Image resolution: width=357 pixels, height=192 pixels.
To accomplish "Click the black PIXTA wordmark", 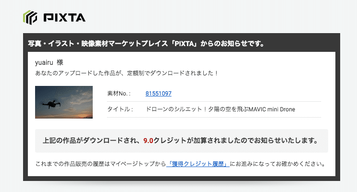I will 64,18.
